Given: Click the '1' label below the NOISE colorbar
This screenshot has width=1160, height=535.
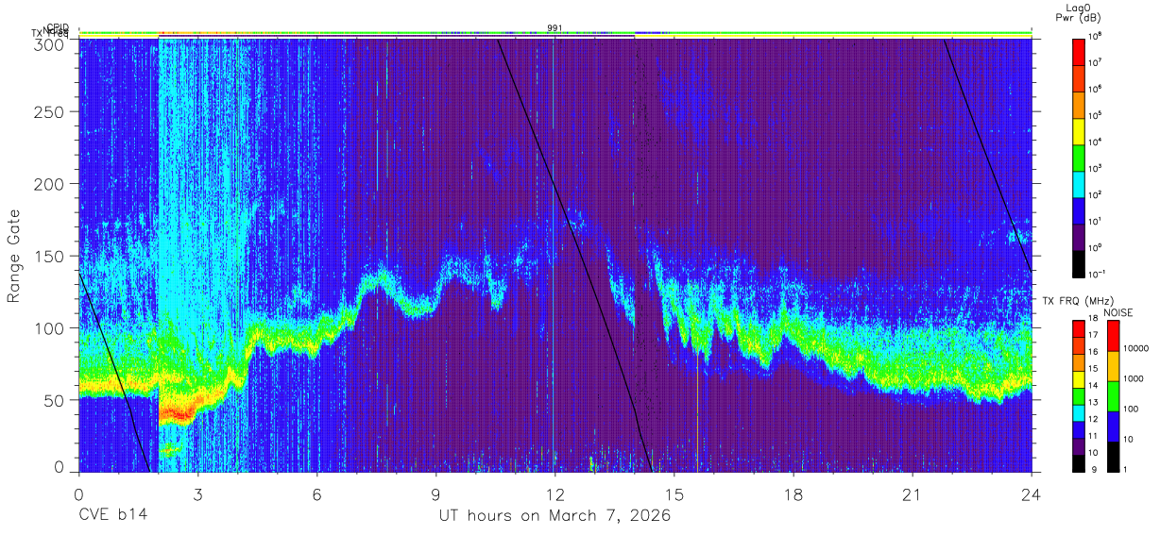Looking at the screenshot, I should point(1125,469).
